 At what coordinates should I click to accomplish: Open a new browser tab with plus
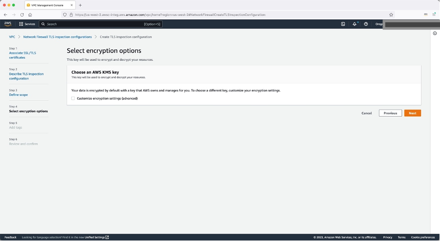80,5
